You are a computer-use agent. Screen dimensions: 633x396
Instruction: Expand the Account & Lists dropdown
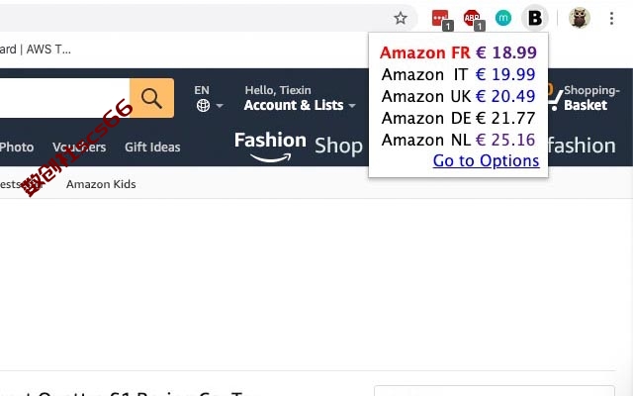300,98
